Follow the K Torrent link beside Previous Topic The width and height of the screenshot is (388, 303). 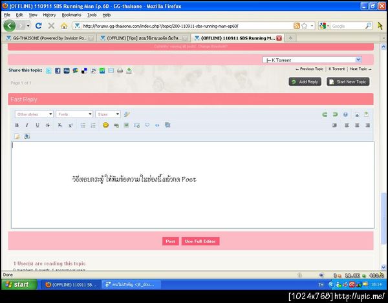click(x=336, y=69)
